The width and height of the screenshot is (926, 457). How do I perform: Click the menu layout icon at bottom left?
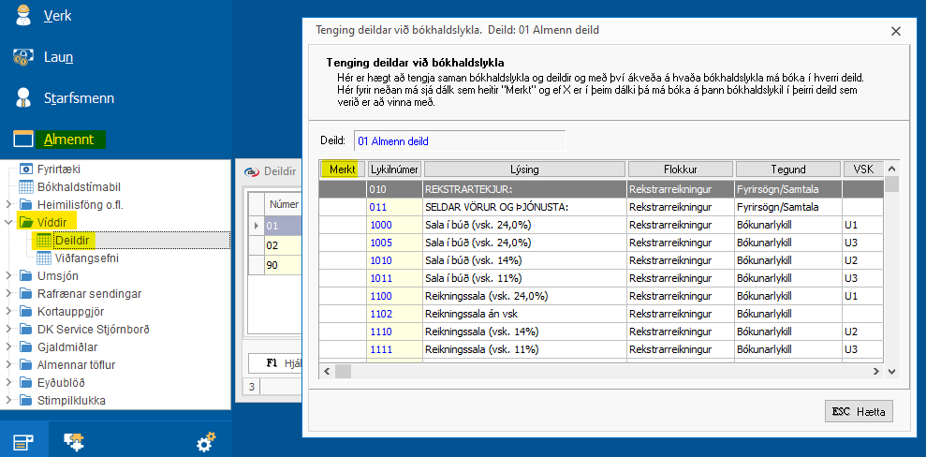pyautogui.click(x=23, y=441)
